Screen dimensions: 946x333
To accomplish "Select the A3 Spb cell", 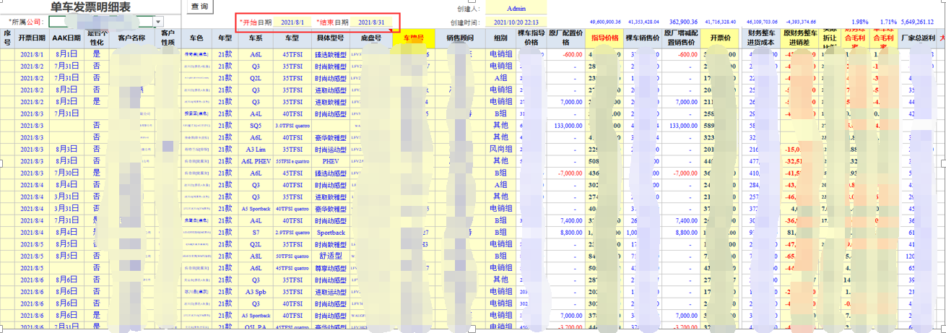I will (x=256, y=292).
